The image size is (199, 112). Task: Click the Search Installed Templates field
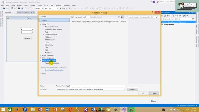[142, 17]
